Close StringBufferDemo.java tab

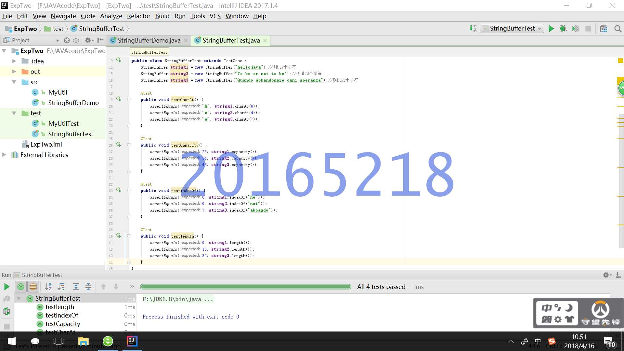[x=186, y=41]
